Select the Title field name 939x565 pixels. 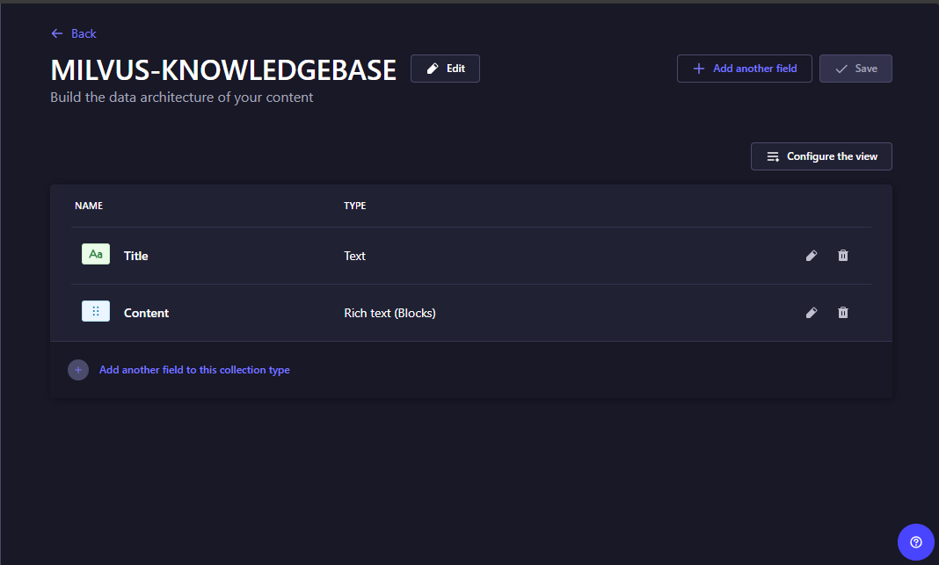136,256
